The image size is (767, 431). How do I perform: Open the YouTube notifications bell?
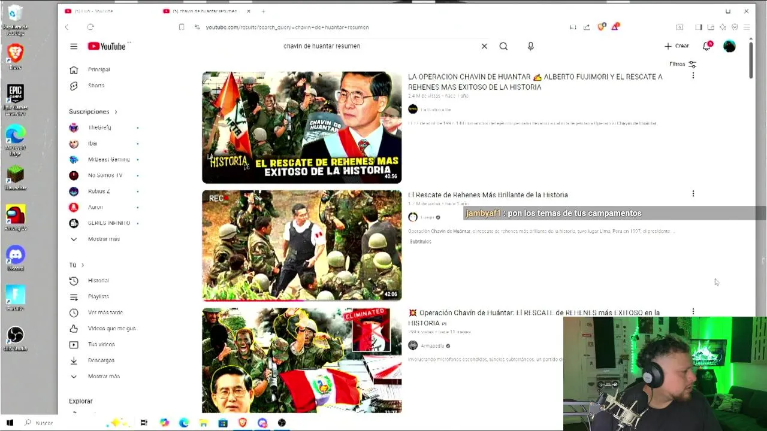coord(707,46)
